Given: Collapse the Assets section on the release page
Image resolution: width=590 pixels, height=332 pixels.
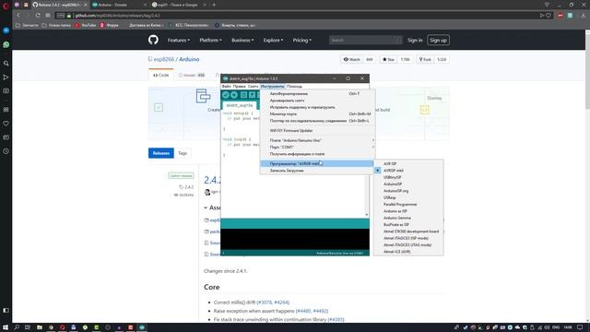Looking at the screenshot, I should pyautogui.click(x=213, y=207).
